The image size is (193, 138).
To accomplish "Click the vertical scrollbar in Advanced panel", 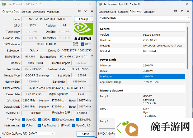I will (x=188, y=48).
